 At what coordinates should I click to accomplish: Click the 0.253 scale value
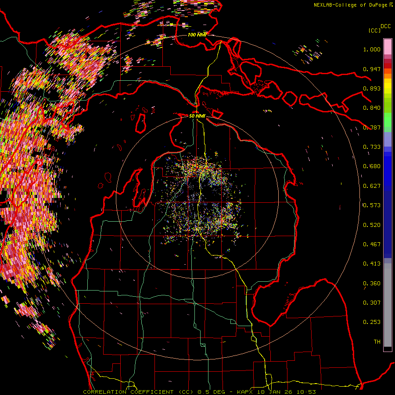pos(372,322)
